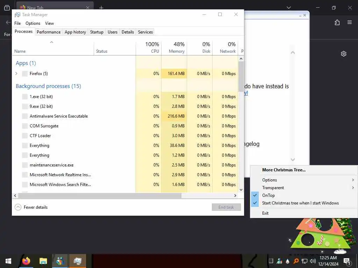Open Firefox hamburger application menu
The width and height of the screenshot is (358, 268).
coord(350,22)
